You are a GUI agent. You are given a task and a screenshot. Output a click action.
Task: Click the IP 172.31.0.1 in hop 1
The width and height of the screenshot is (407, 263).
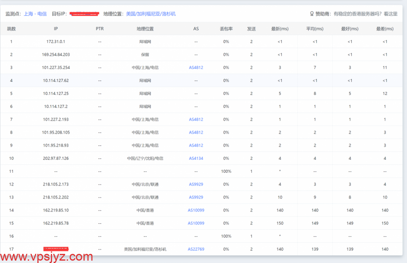point(56,42)
